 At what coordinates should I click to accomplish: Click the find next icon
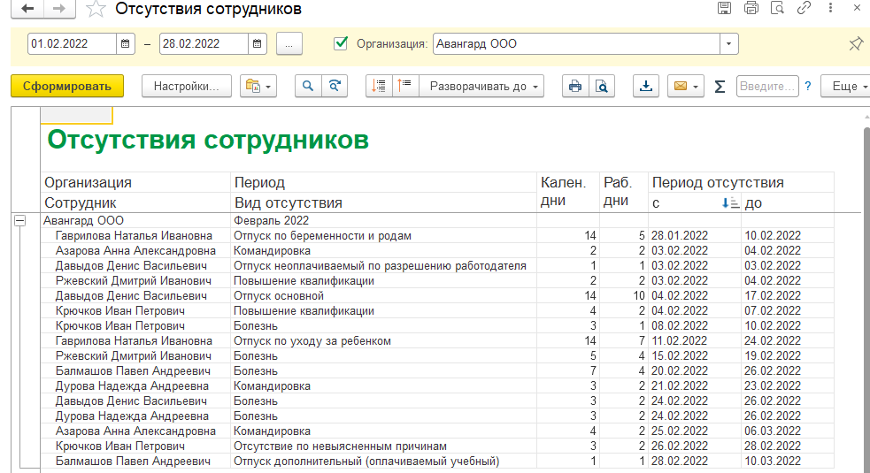click(x=334, y=86)
